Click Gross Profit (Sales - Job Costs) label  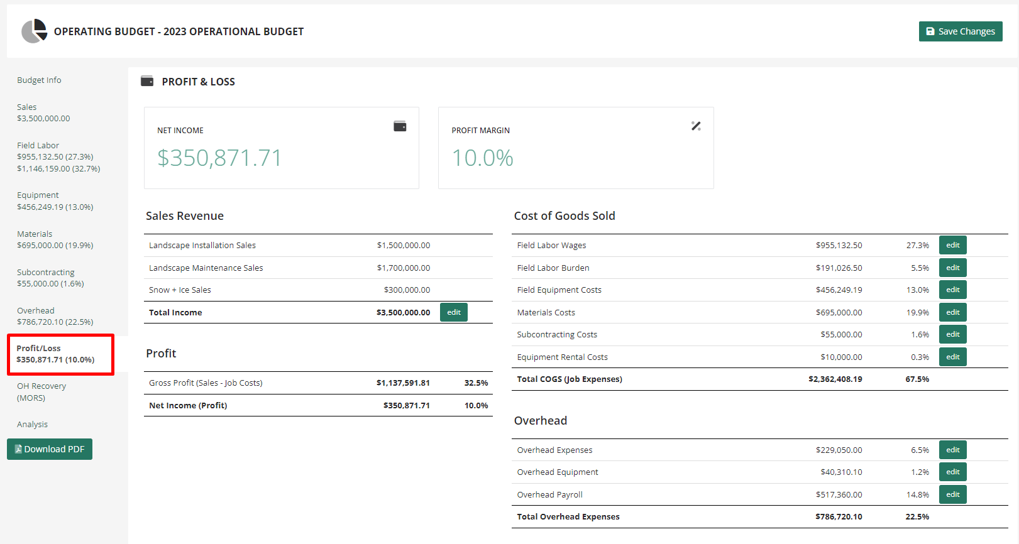[206, 383]
